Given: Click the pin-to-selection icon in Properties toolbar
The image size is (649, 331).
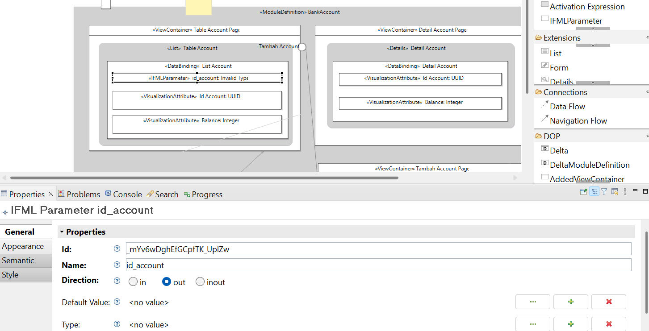Looking at the screenshot, I should [x=583, y=192].
